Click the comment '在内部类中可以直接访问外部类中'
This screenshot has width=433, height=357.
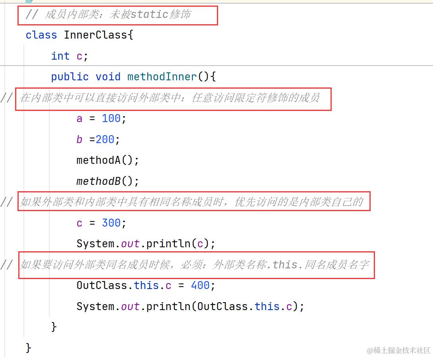[x=101, y=97]
